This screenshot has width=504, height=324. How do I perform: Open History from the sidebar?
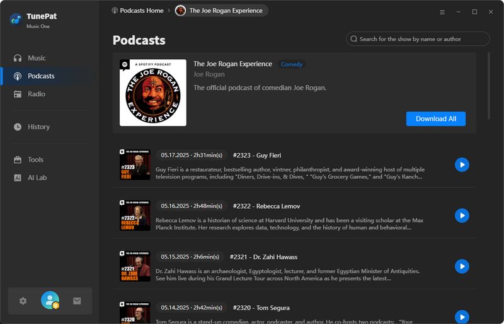(x=38, y=127)
